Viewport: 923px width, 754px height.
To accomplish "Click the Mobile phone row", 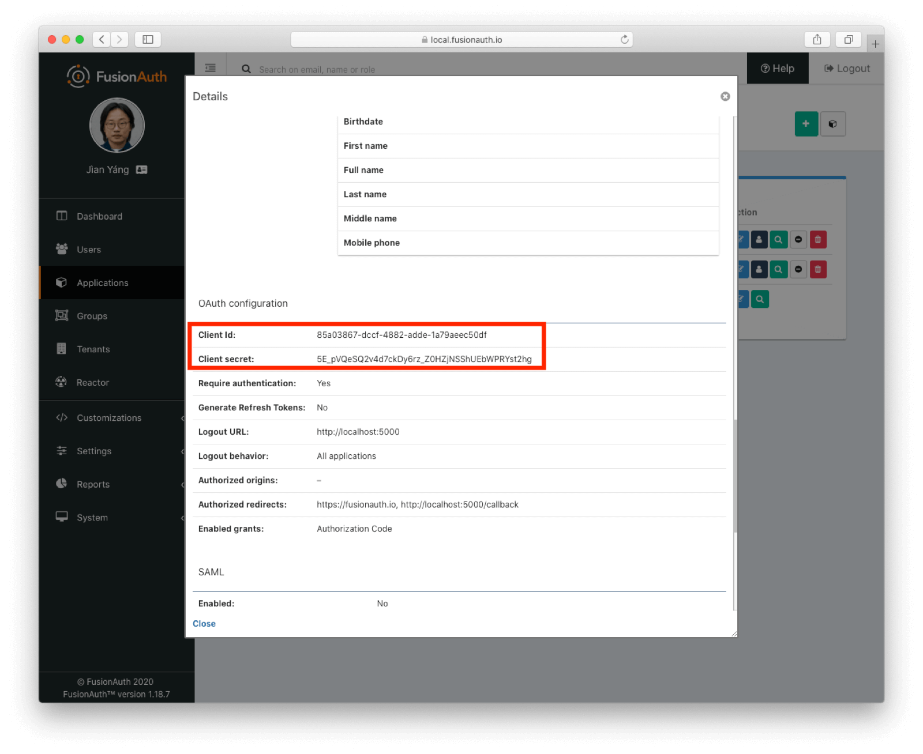I will pos(528,243).
